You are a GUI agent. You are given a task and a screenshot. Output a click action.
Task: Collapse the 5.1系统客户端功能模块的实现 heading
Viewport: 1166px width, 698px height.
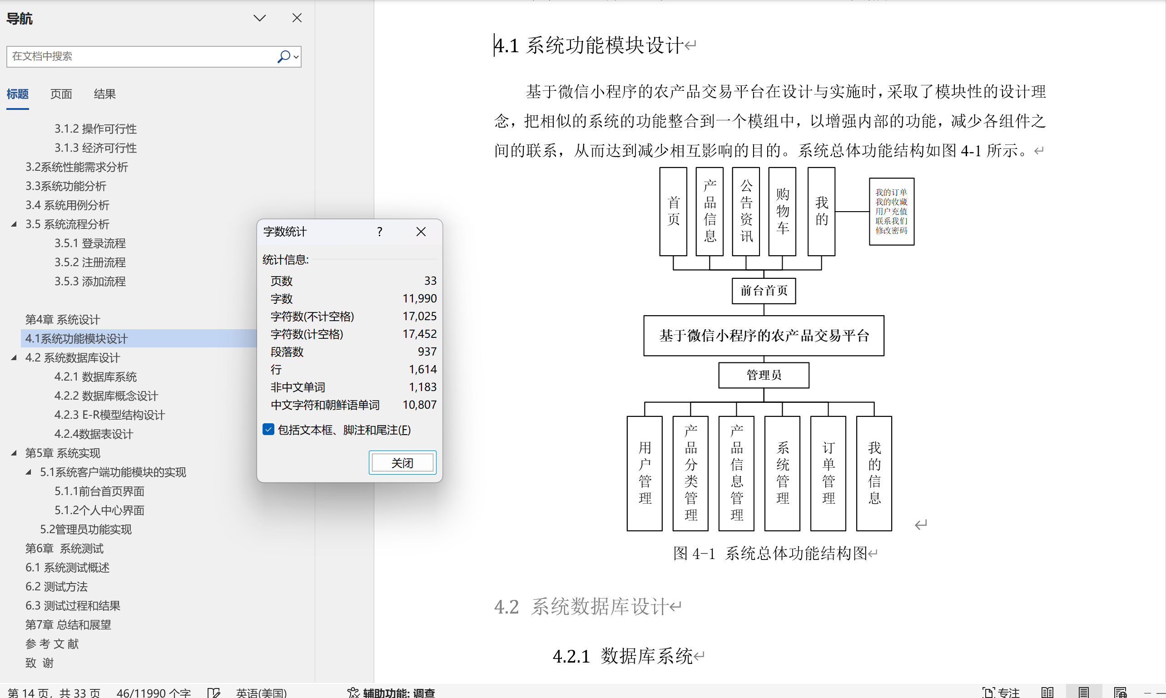(29, 472)
